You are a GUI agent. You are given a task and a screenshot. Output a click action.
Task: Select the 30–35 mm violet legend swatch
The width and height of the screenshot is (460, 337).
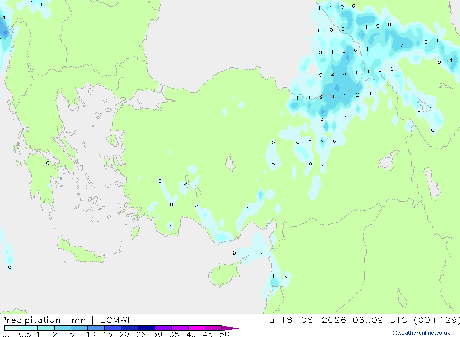click(x=163, y=328)
